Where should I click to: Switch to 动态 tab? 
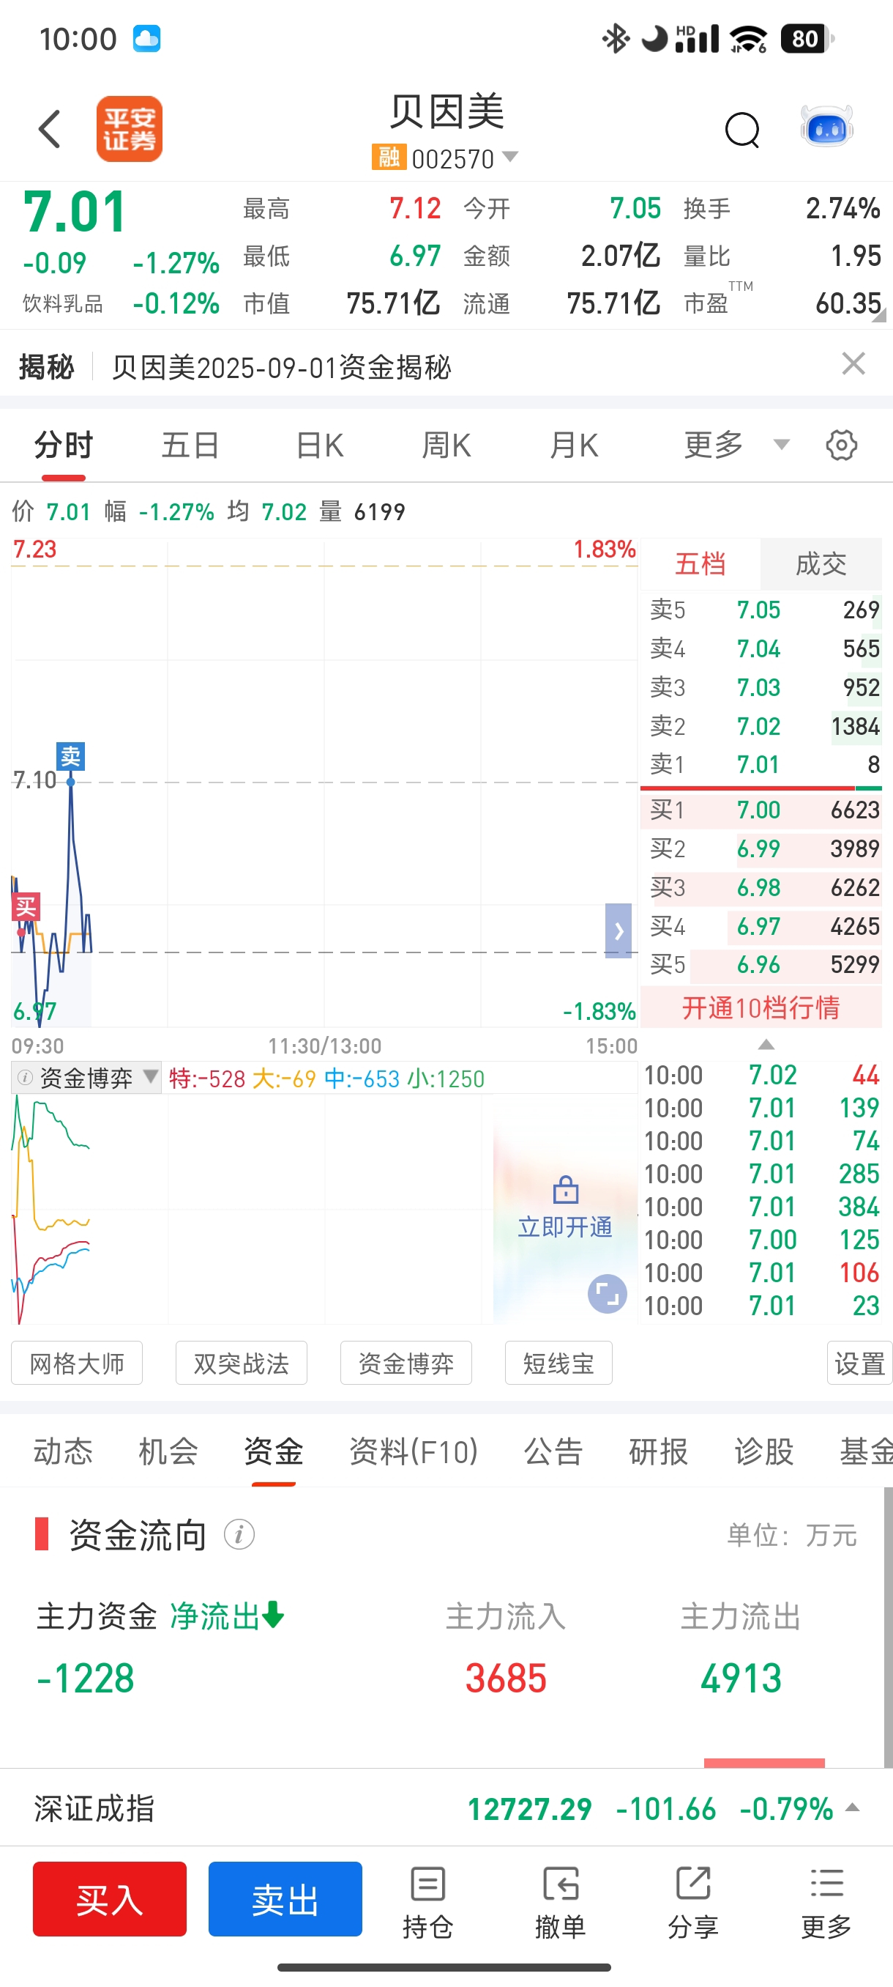pyautogui.click(x=63, y=1451)
